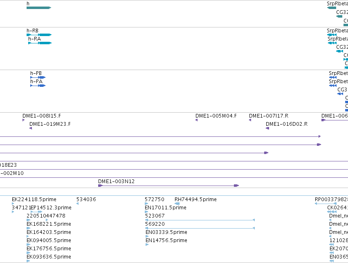Click the 534036 feature label

pos(86,200)
